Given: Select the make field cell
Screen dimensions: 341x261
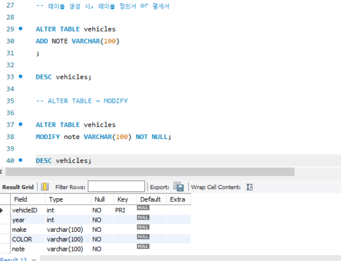Looking at the screenshot, I should tap(28, 229).
